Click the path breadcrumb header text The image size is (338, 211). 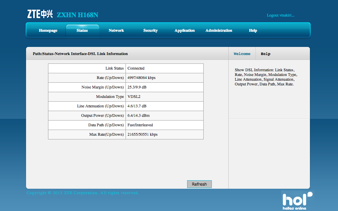coord(80,54)
